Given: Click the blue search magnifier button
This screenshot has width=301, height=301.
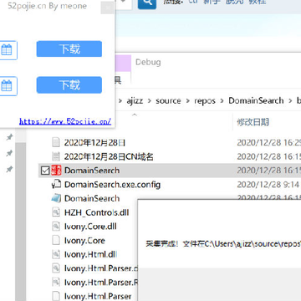Looking at the screenshot, I should (147, 3).
